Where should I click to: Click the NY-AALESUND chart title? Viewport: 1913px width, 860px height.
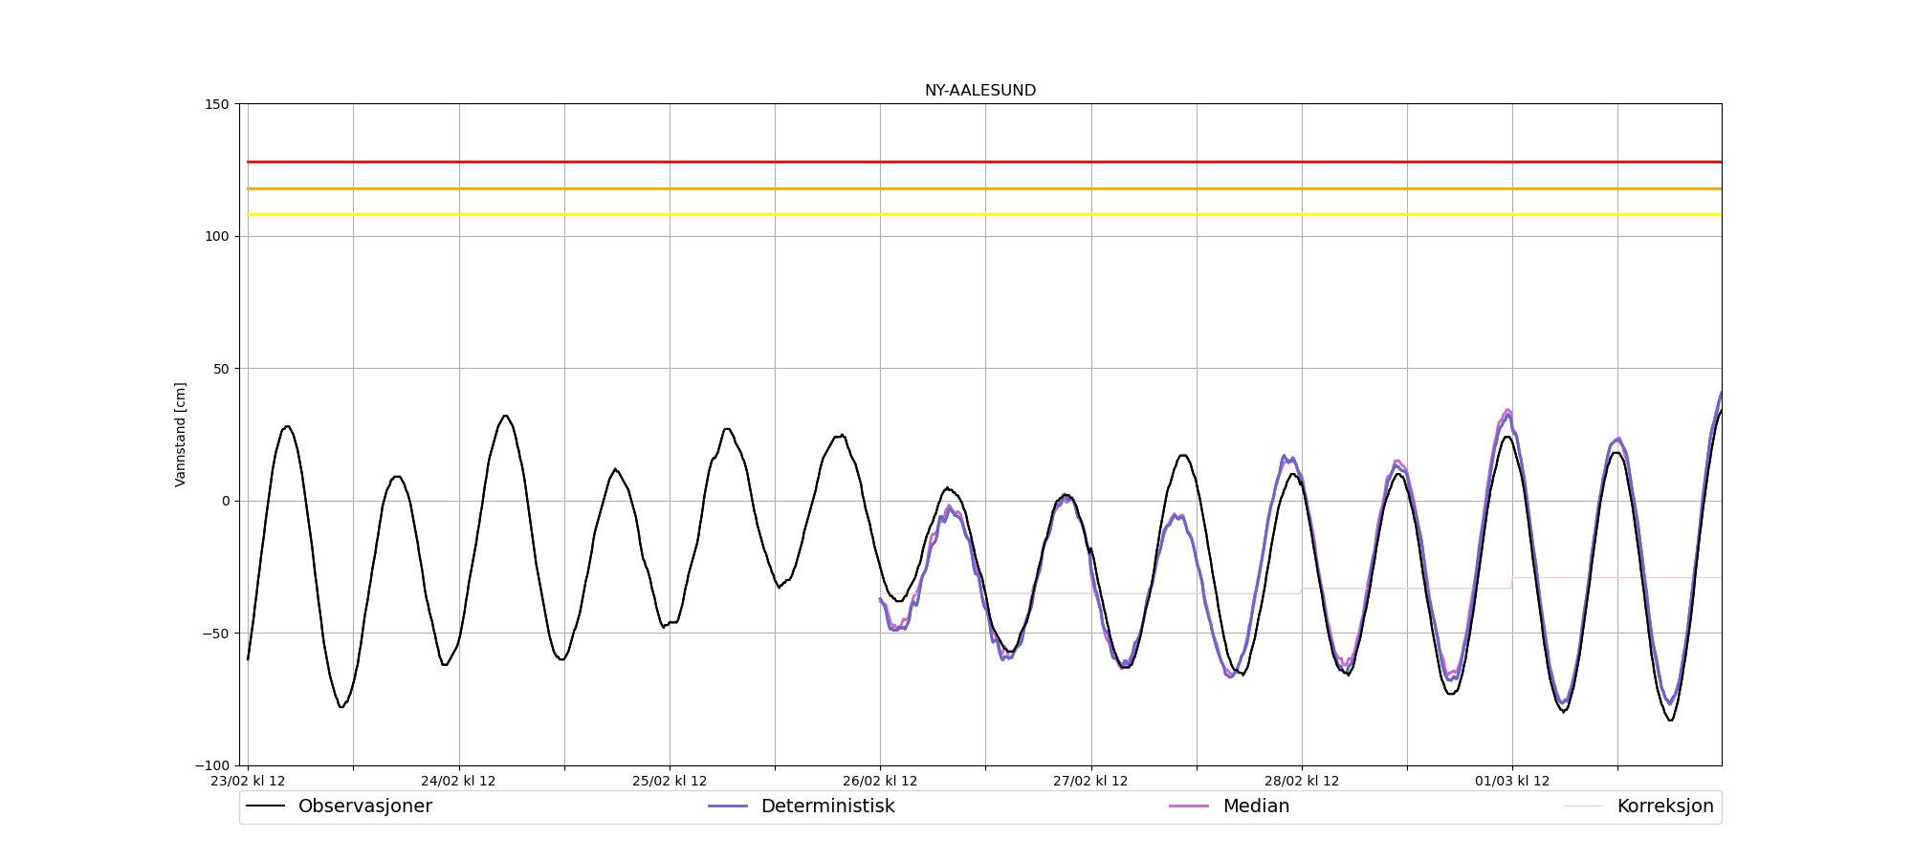[979, 91]
